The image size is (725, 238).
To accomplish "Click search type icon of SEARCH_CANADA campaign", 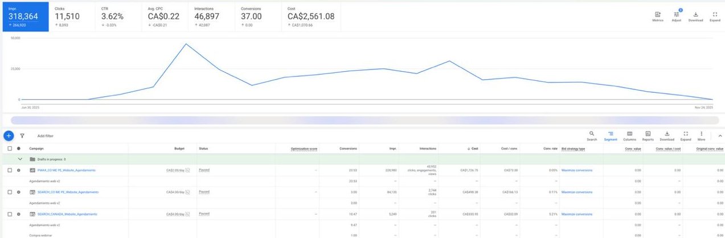I will coord(32,214).
